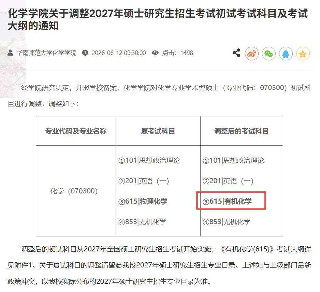This screenshot has height=292, width=320.
Task: Click the text 《有机化学(615)》 in closing paragraph
Action: click(x=247, y=249)
